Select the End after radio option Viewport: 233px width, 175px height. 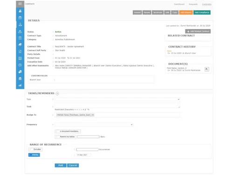[35, 149]
